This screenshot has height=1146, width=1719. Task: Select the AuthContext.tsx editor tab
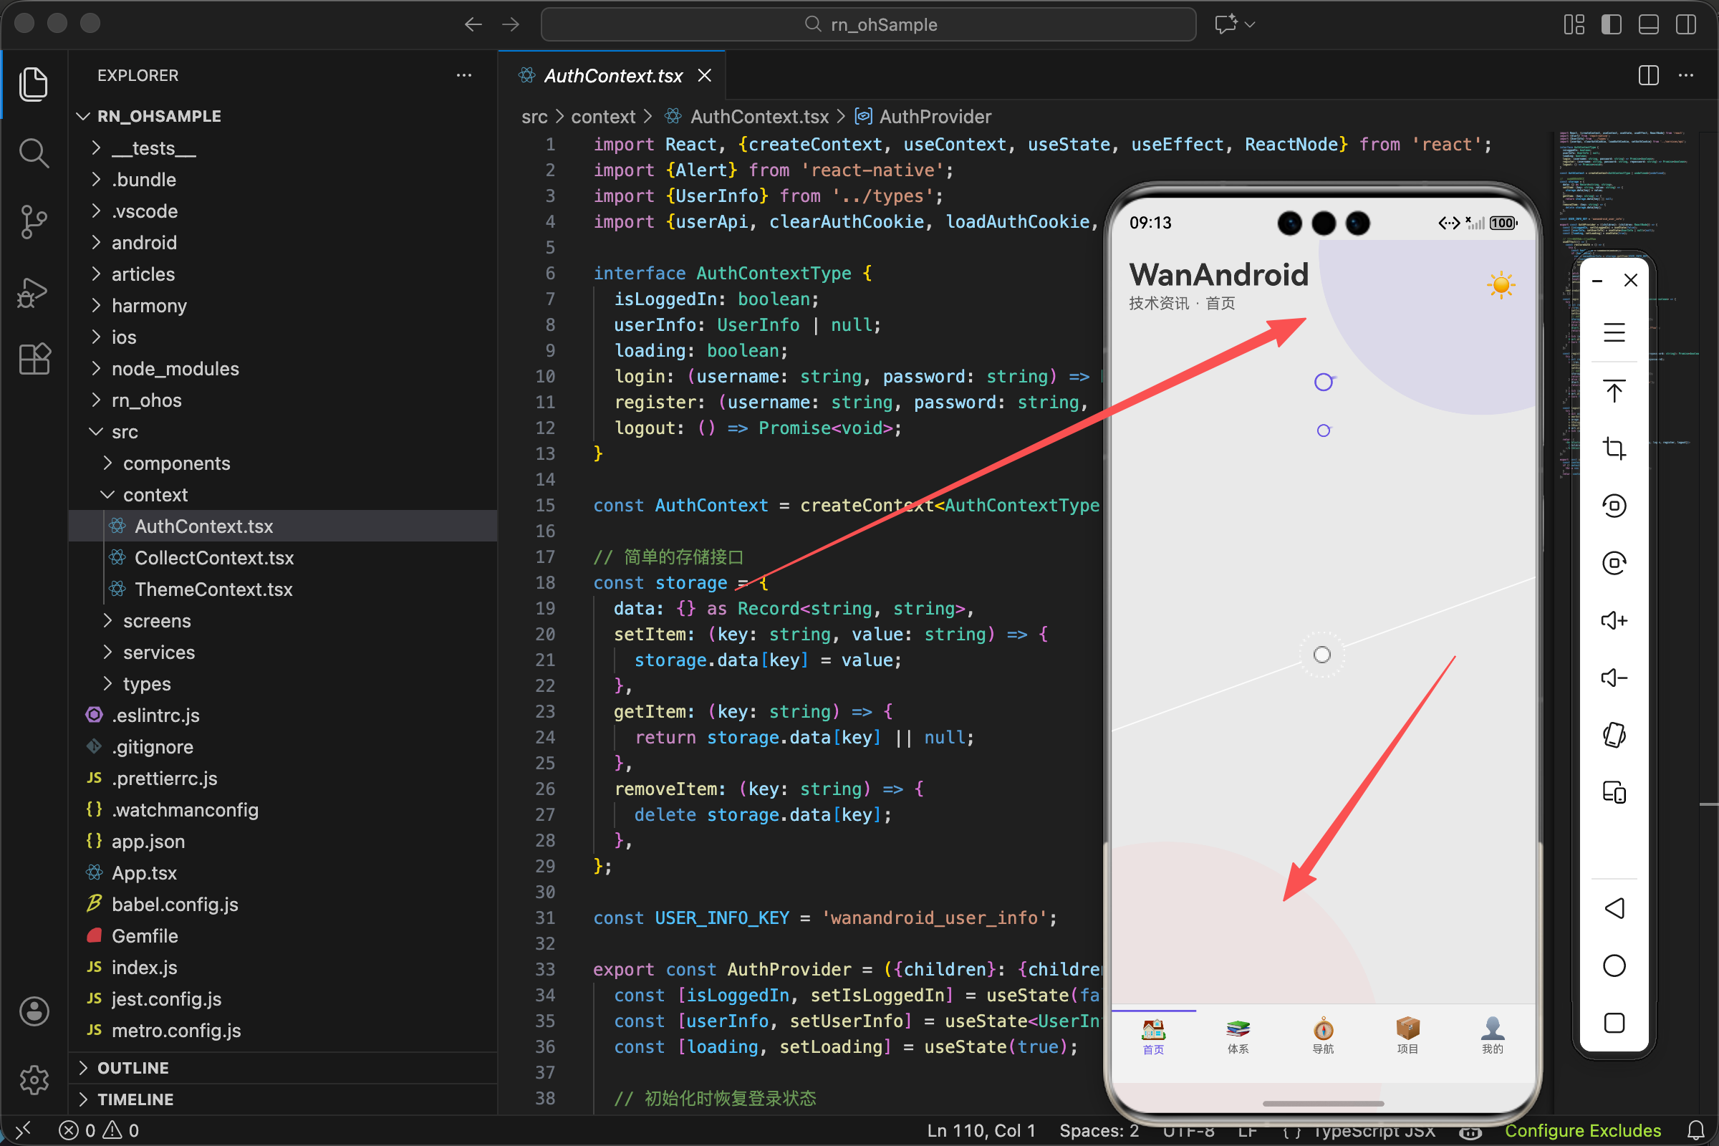coord(612,75)
